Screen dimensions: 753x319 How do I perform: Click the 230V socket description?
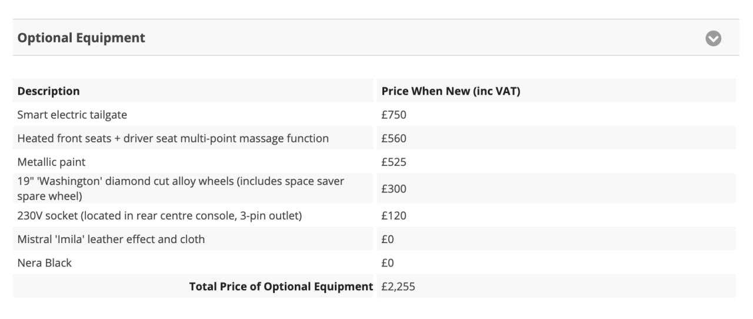[159, 216]
